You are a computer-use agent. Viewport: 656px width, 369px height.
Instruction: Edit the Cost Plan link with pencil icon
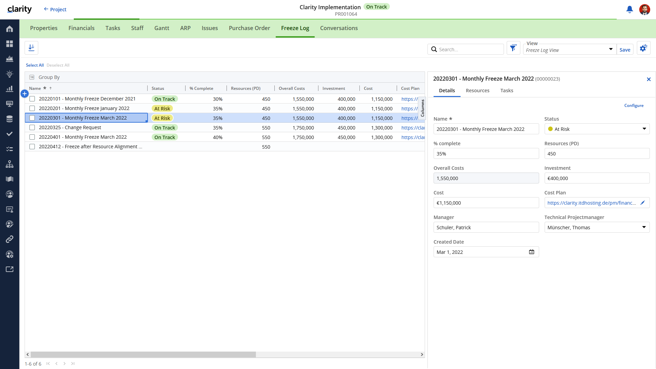pos(643,203)
